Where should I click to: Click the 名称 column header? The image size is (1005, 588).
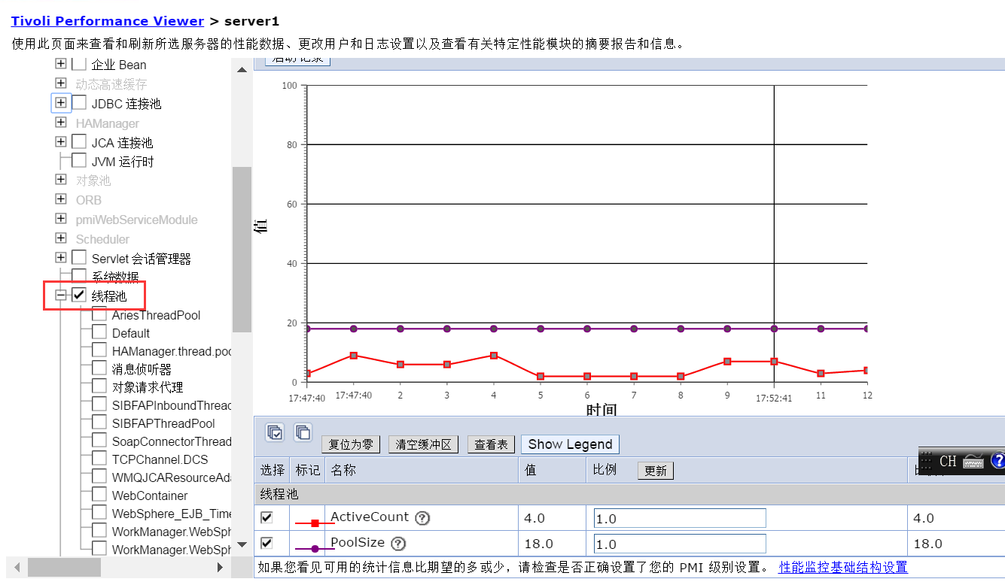(x=343, y=470)
